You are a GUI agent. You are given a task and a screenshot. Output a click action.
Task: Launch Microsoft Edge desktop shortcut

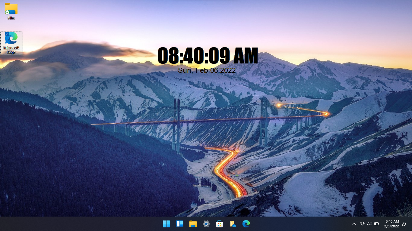tap(11, 39)
